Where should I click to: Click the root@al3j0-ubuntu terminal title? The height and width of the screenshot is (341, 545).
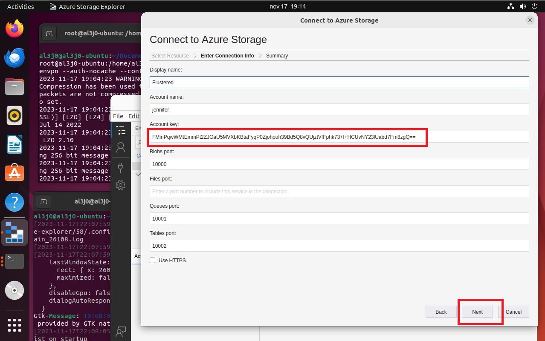tap(102, 33)
